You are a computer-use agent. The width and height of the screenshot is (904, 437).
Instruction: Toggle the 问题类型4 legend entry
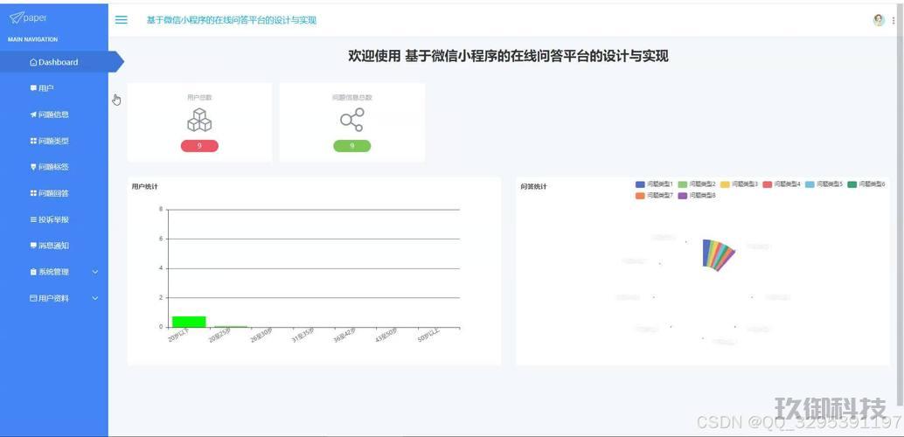(x=782, y=184)
